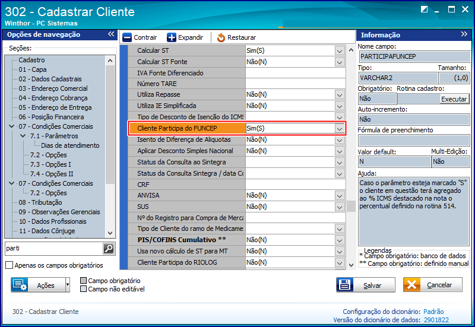
Task: Click the Salvar button
Action: [x=366, y=285]
